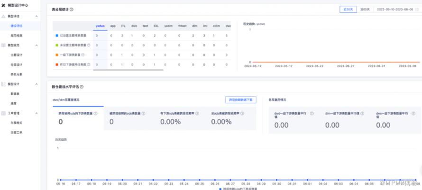Click help icon next to 昨日下游使用任务数
This screenshot has width=422, height=190.
point(89,64)
